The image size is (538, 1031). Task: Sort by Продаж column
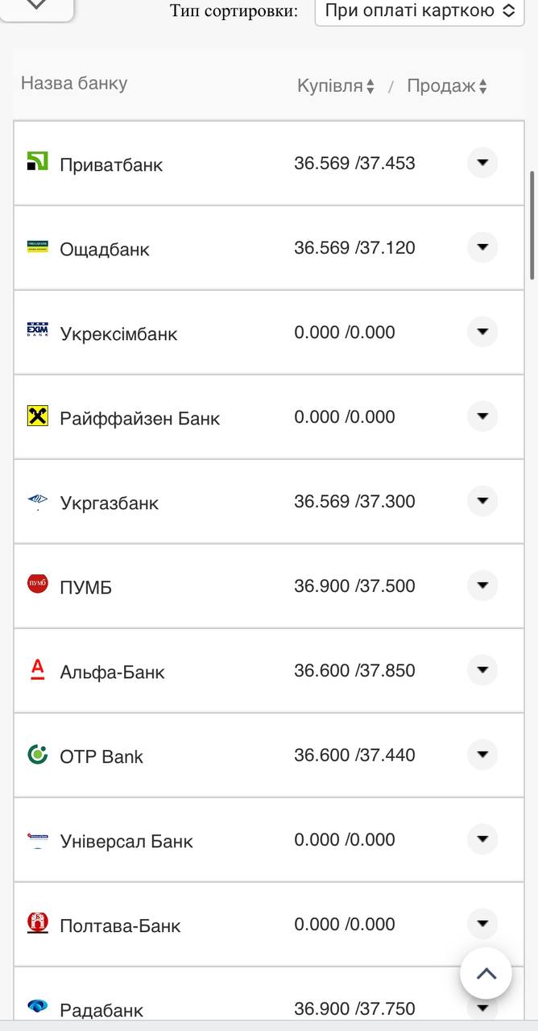point(446,86)
